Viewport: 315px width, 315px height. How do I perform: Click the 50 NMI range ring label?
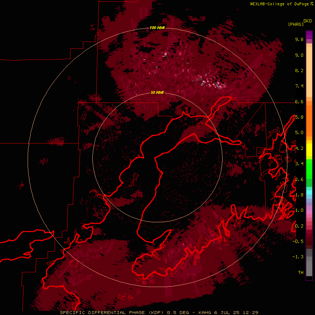157,92
